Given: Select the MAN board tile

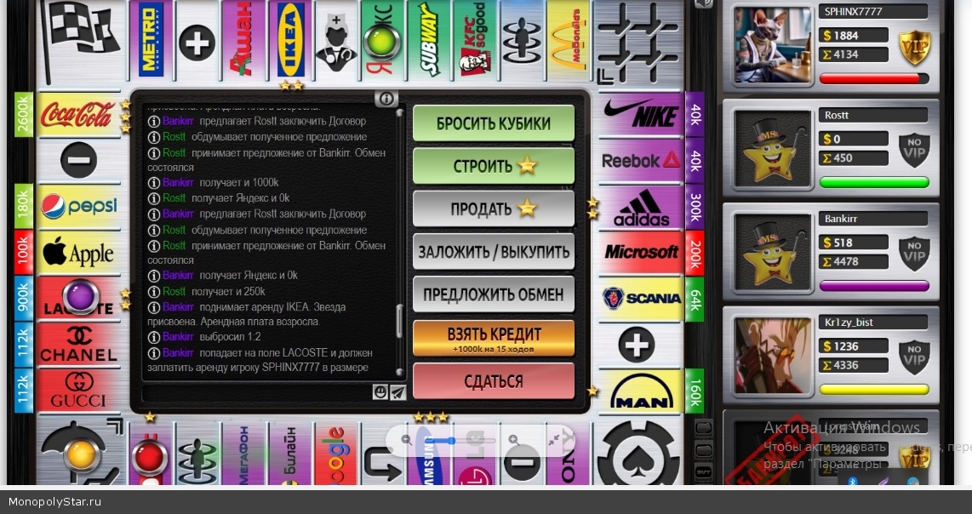Looking at the screenshot, I should pyautogui.click(x=641, y=391).
